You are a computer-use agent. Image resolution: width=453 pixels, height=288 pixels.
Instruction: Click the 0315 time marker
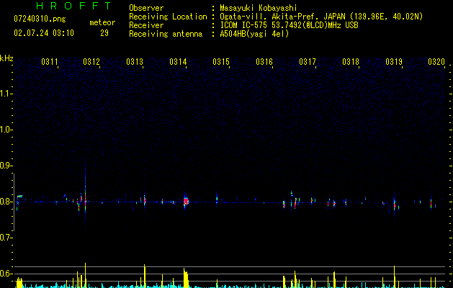pyautogui.click(x=221, y=61)
